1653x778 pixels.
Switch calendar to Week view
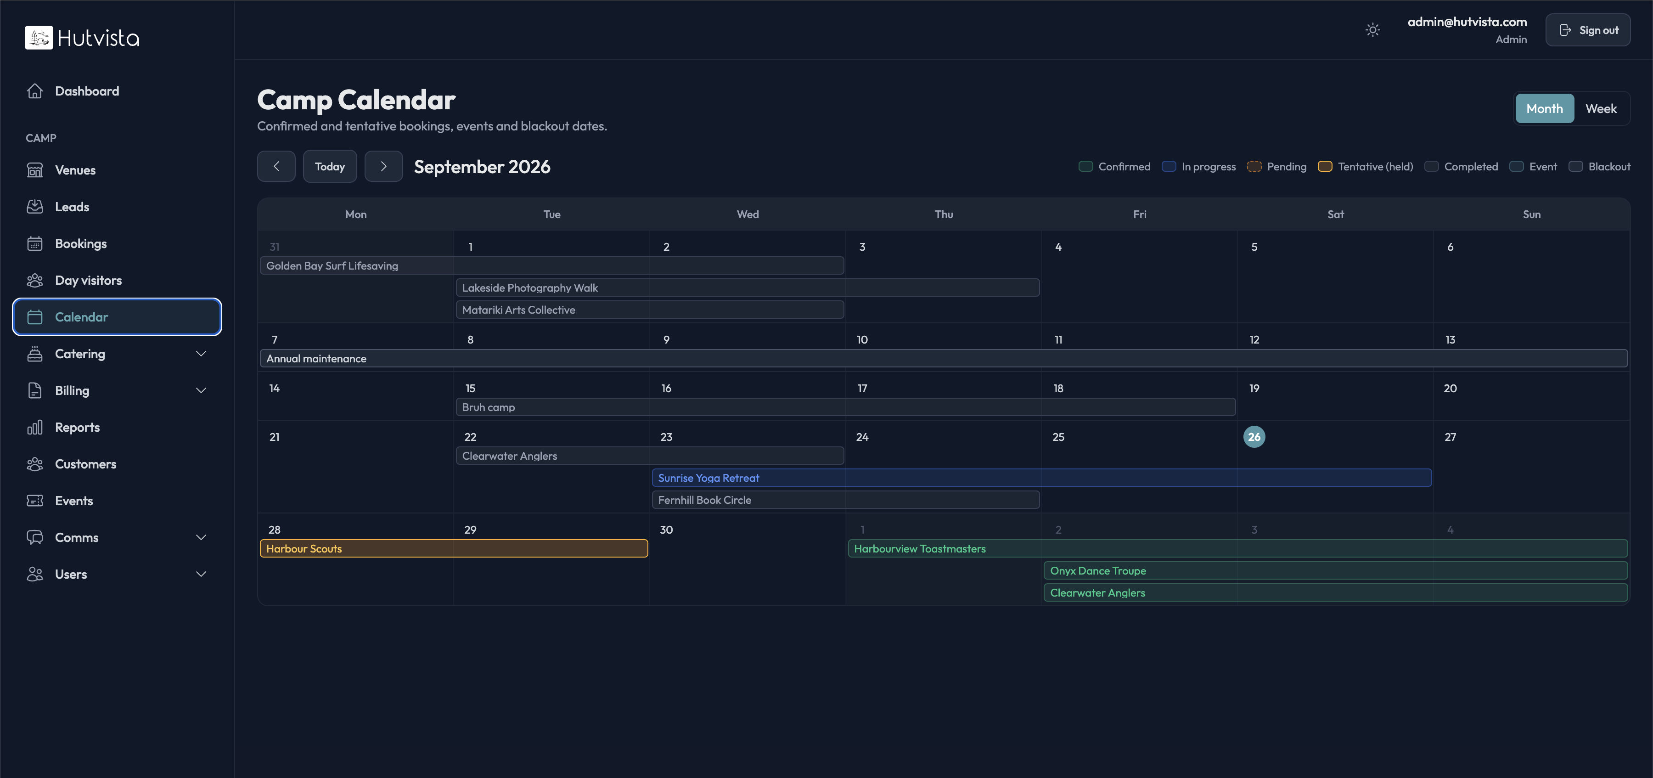tap(1601, 108)
